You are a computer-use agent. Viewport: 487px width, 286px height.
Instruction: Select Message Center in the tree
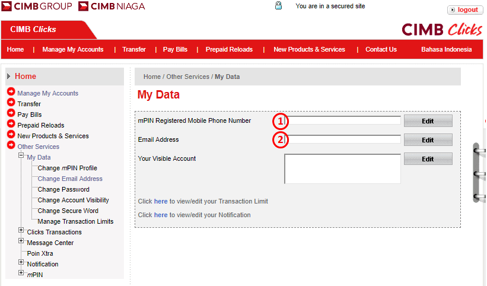point(50,243)
